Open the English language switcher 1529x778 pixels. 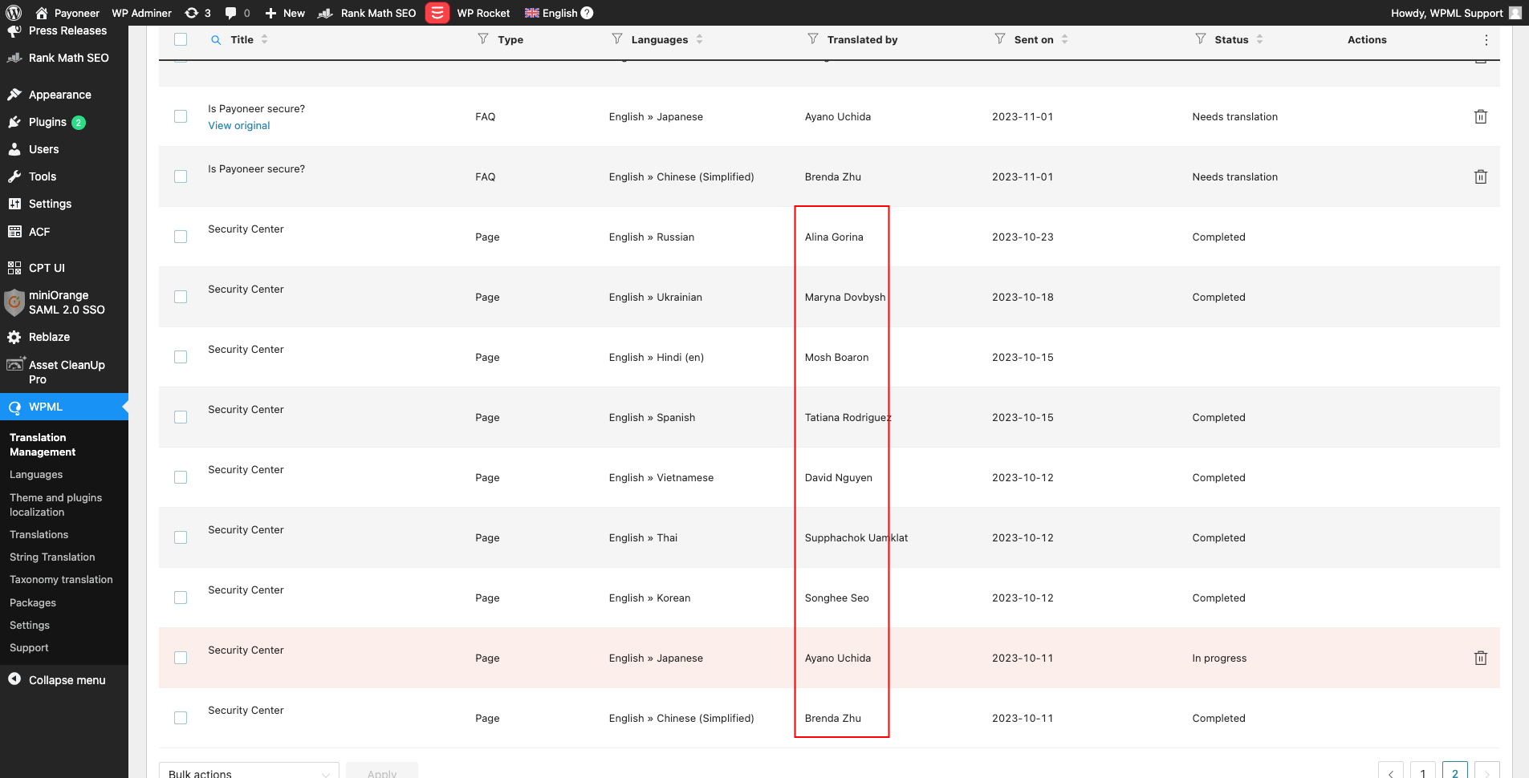(x=551, y=13)
